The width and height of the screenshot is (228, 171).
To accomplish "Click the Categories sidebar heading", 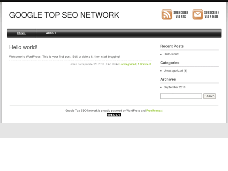I will pos(170,63).
